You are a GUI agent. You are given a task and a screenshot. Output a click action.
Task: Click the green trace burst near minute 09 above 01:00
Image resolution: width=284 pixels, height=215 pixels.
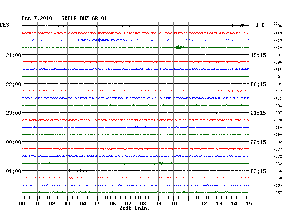[160, 163]
